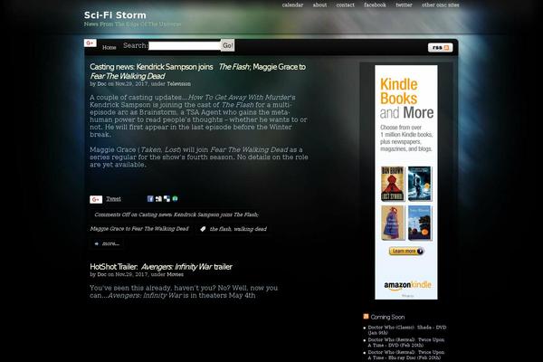
Task: Click 'Nov.29, 2017' date under casting news post
Action: pyautogui.click(x=131, y=84)
